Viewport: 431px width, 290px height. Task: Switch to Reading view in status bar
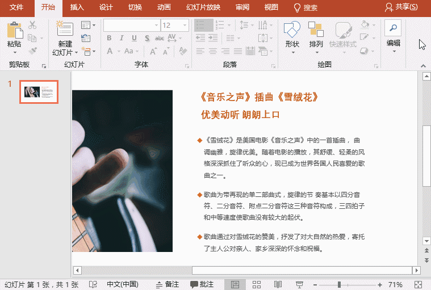(x=278, y=284)
